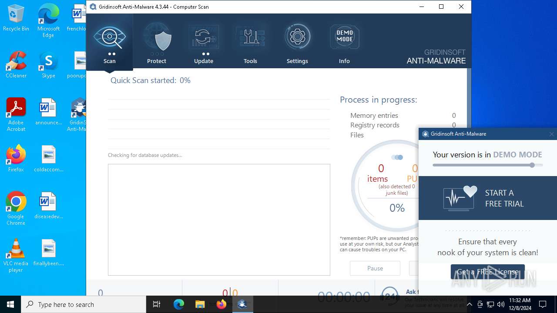Open the coldaccom... image file

click(48, 159)
